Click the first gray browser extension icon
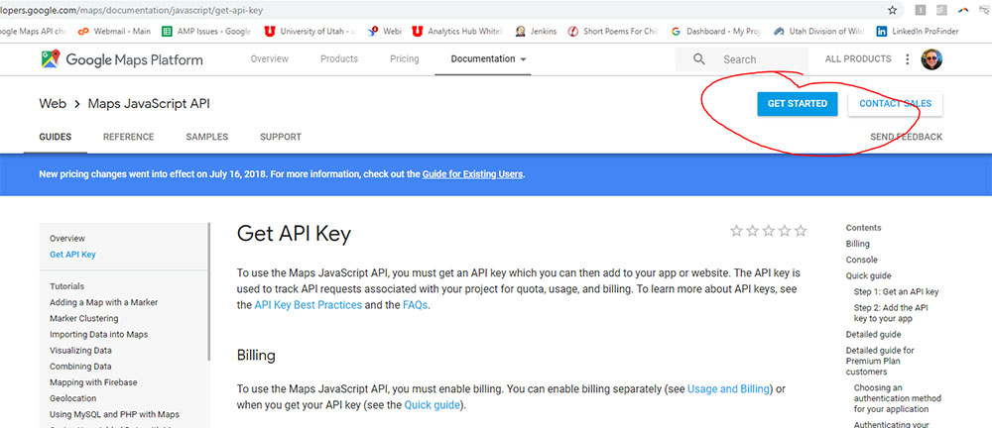Image resolution: width=992 pixels, height=428 pixels. pyautogui.click(x=921, y=10)
